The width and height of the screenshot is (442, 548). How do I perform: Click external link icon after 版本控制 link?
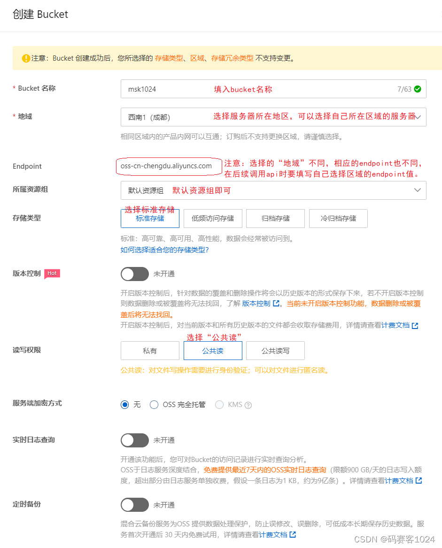point(276,303)
